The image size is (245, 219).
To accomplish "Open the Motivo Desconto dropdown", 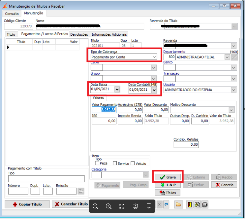I will [231, 110].
